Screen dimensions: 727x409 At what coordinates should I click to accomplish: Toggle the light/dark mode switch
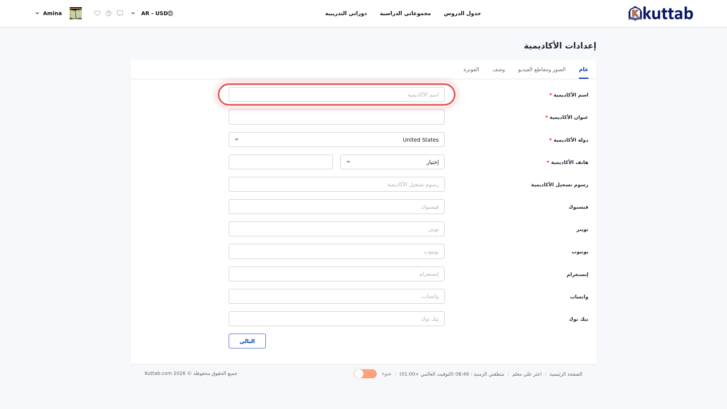[365, 374]
